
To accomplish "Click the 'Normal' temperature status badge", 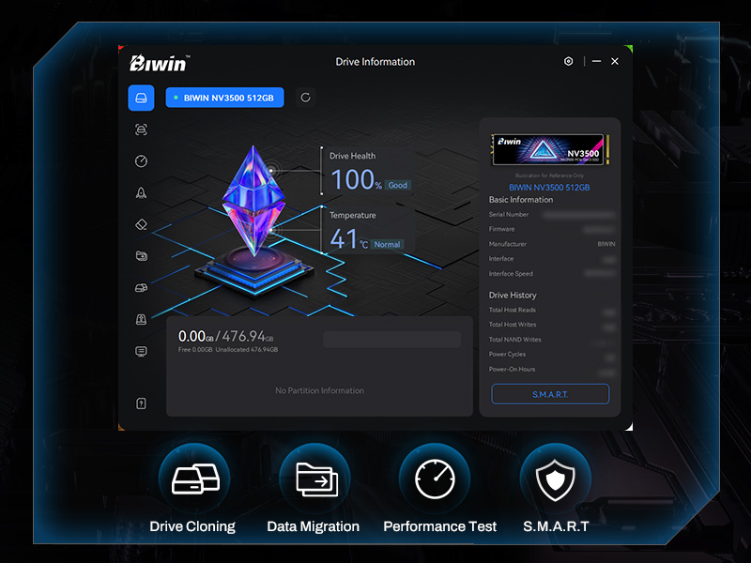I will 387,244.
